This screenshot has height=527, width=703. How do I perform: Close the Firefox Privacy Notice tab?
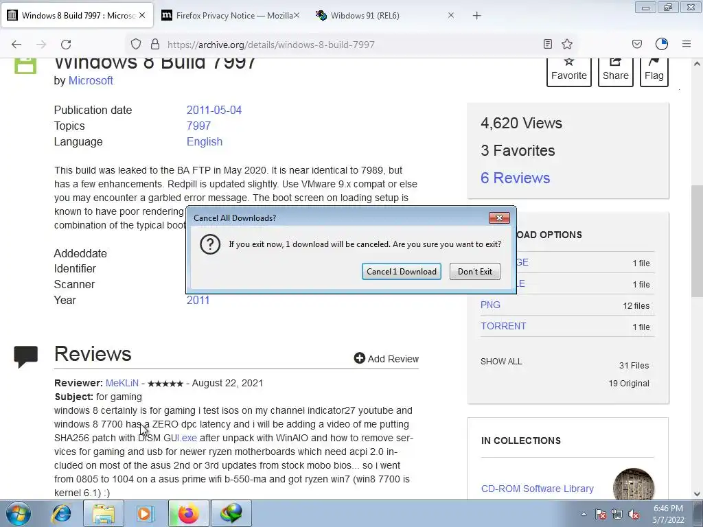click(297, 15)
